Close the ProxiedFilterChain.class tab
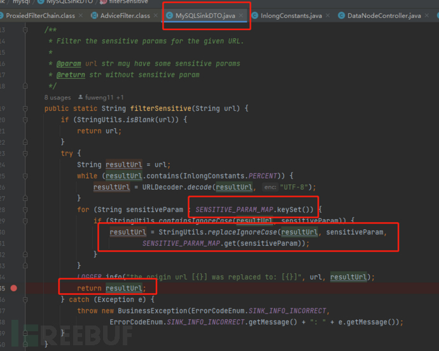Image resolution: width=439 pixels, height=351 pixels. tap(81, 15)
